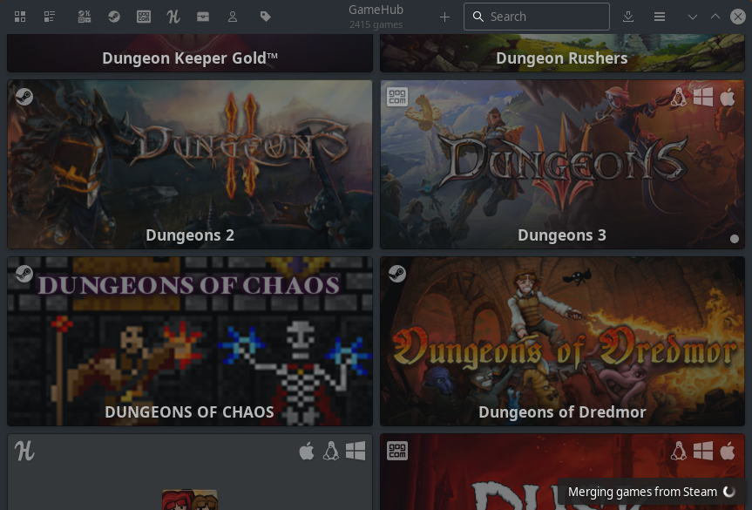The width and height of the screenshot is (752, 510).
Task: Click the "Dungeons 3" title text
Action: (x=562, y=235)
